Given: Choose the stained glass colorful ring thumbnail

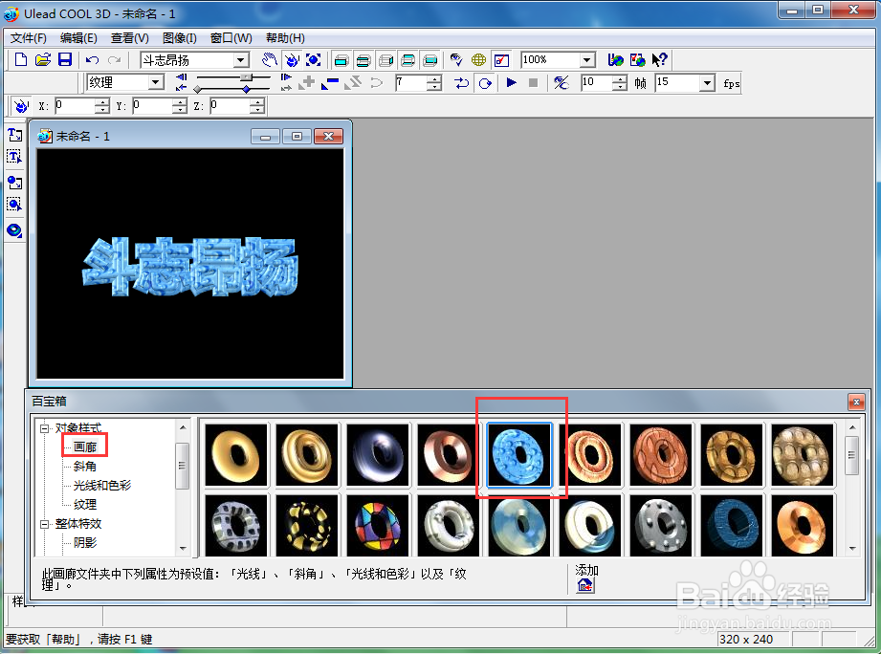Looking at the screenshot, I should click(378, 526).
